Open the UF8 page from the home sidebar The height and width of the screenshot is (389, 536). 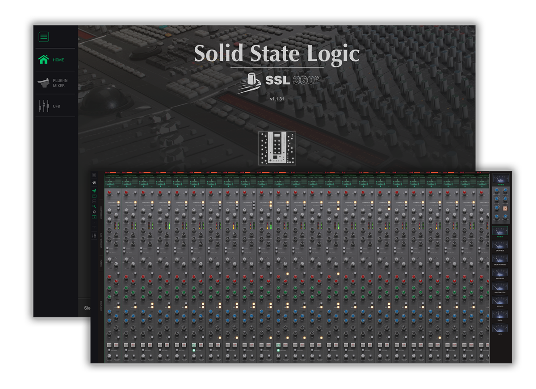click(55, 106)
